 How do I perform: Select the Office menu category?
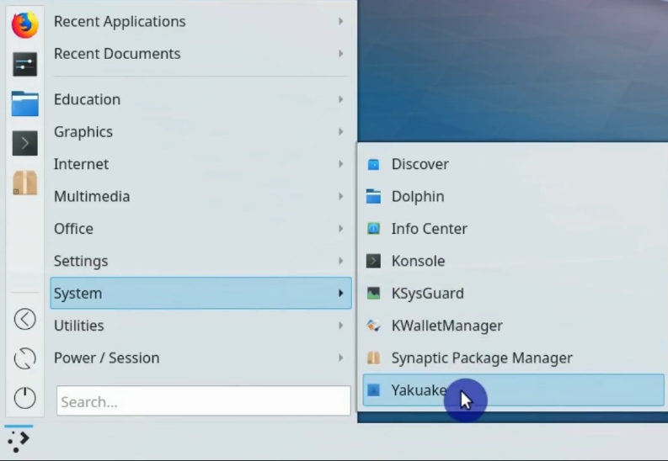(200, 228)
